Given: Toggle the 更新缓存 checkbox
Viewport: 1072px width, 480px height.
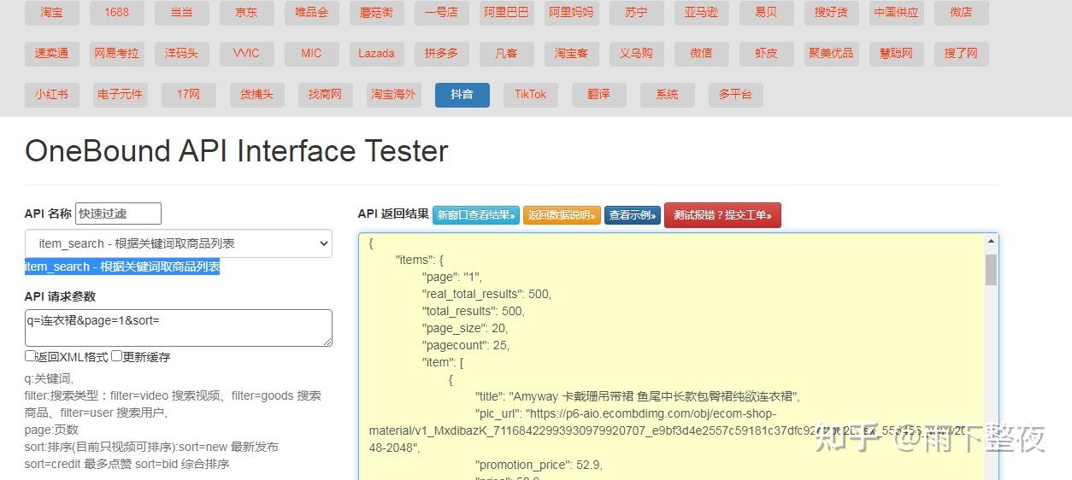Looking at the screenshot, I should pos(117,356).
